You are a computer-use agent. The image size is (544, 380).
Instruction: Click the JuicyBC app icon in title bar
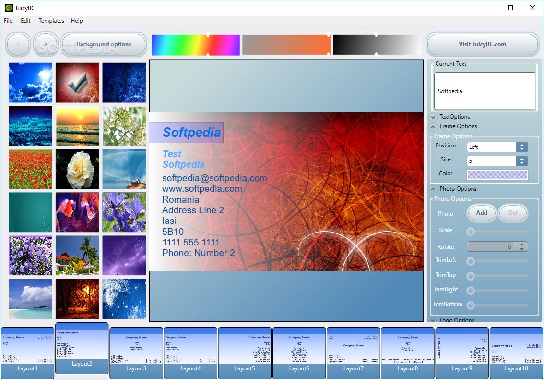coord(9,8)
